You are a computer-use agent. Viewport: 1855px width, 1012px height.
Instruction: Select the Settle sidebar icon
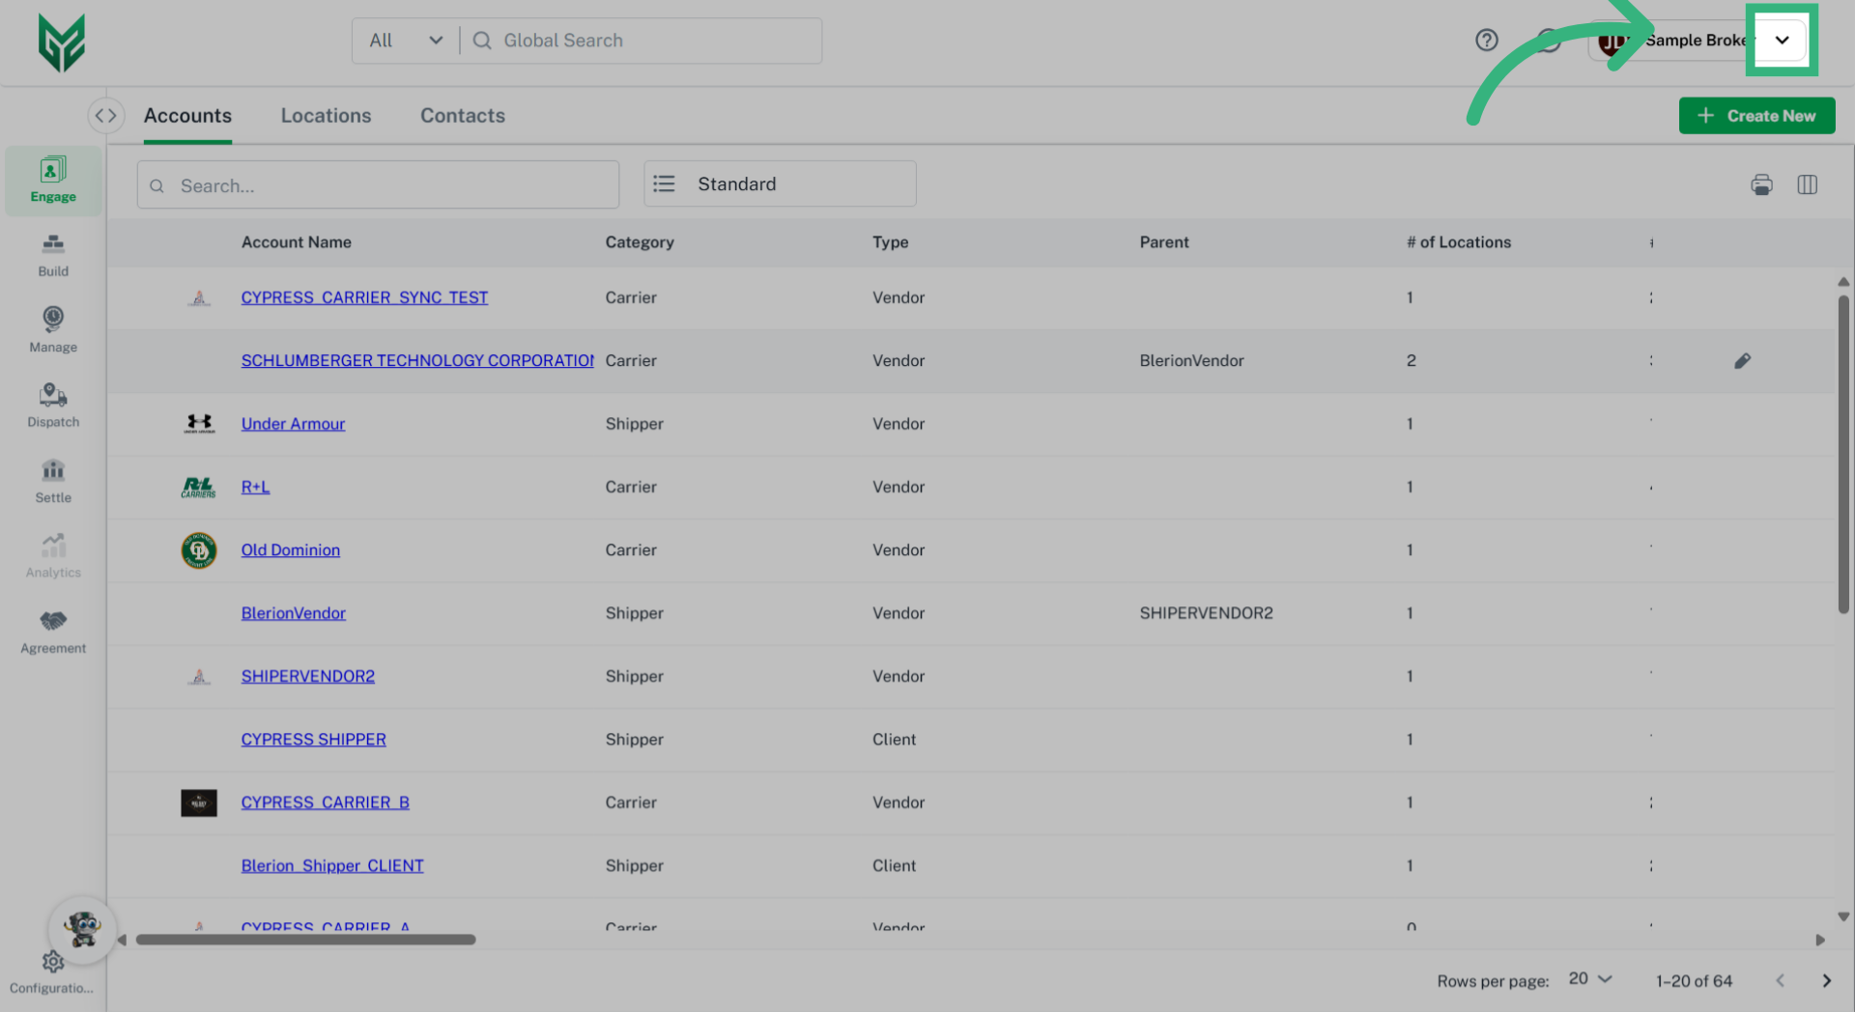tap(53, 481)
